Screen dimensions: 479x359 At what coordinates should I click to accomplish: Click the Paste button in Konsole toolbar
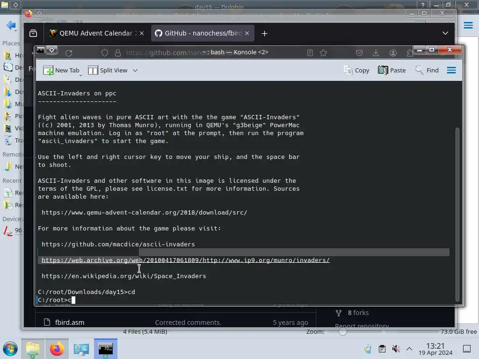[x=392, y=70]
